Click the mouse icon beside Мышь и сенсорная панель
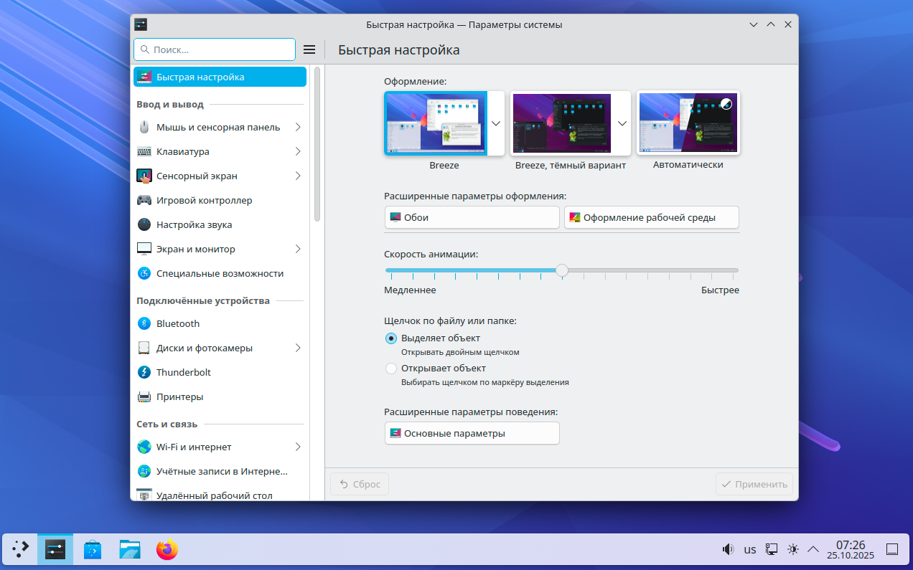Image resolution: width=913 pixels, height=570 pixels. [144, 127]
